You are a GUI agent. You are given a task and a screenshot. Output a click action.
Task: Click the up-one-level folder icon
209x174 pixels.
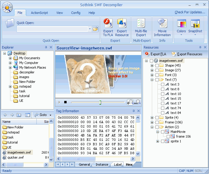pyautogui.click(x=19, y=115)
